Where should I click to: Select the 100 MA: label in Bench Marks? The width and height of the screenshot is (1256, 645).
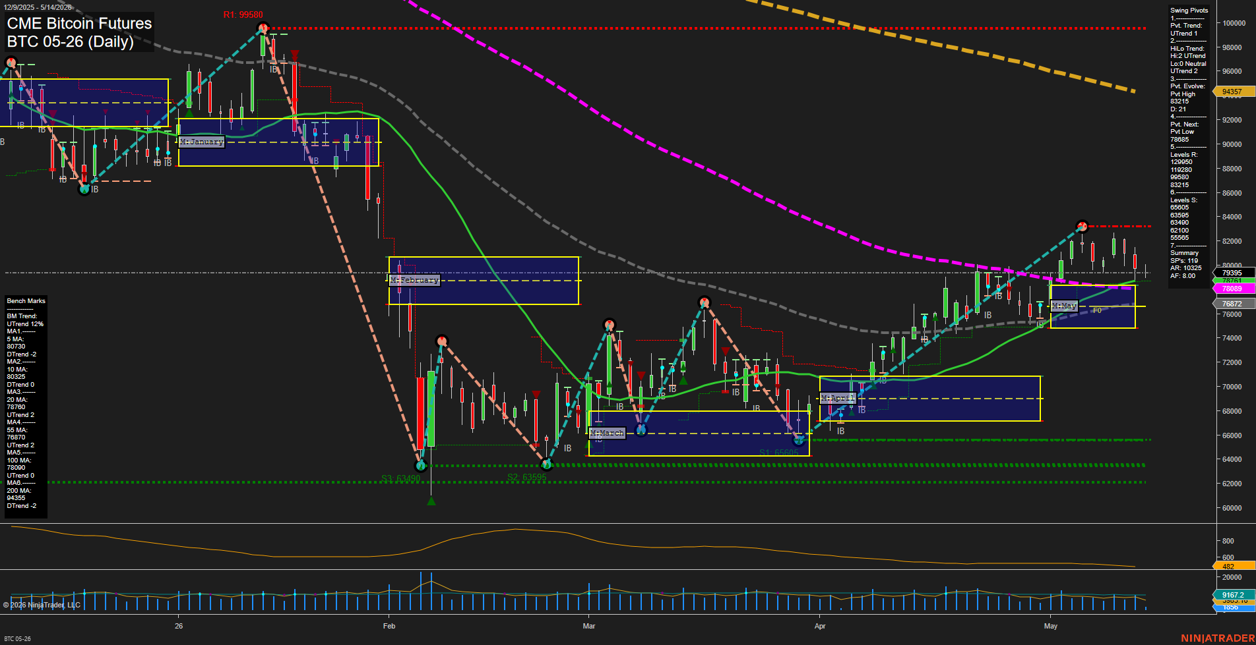coord(18,461)
